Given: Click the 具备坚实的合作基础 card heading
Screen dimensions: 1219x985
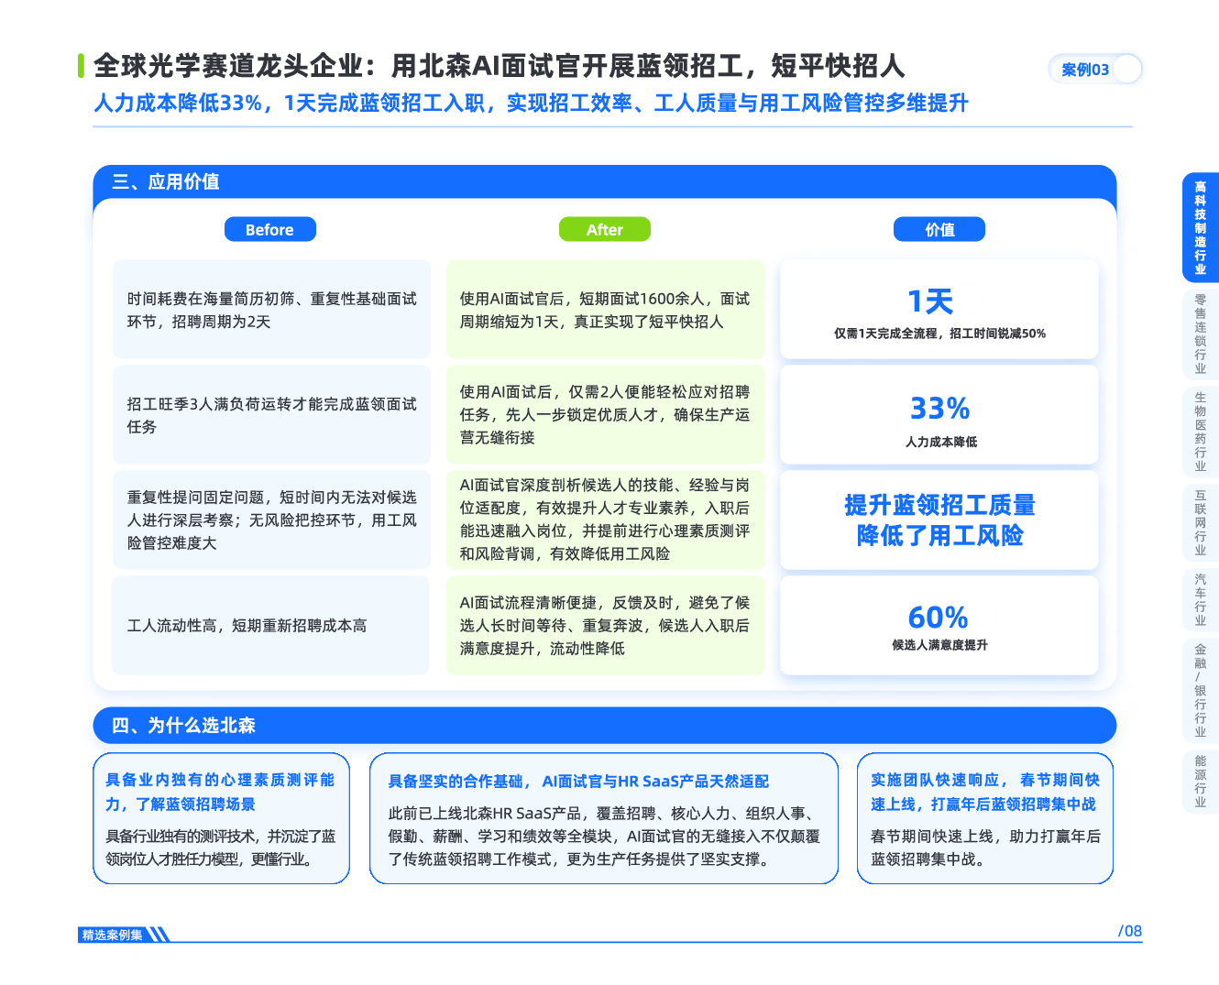Looking at the screenshot, I should point(578,782).
